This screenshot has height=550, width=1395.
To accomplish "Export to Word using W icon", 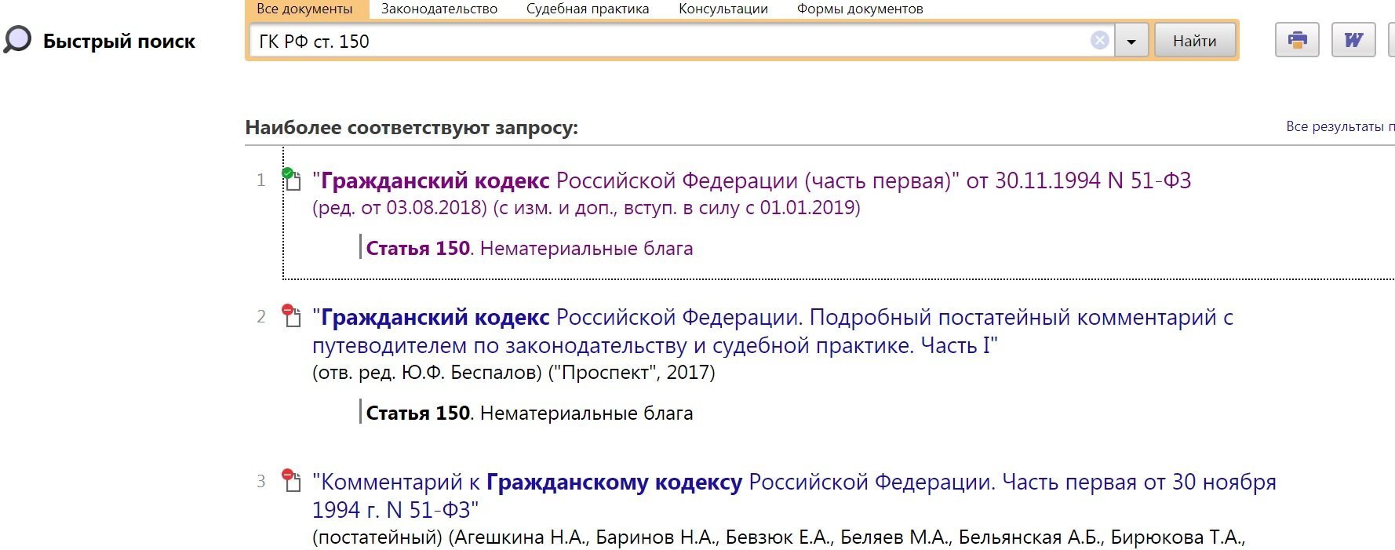I will tap(1353, 40).
